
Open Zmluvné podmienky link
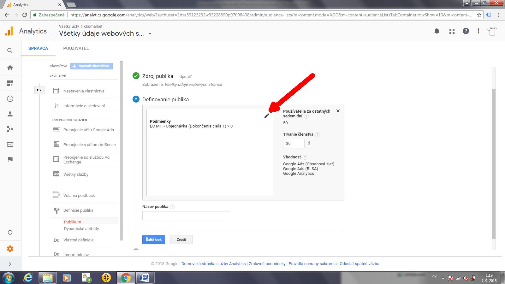[267, 263]
